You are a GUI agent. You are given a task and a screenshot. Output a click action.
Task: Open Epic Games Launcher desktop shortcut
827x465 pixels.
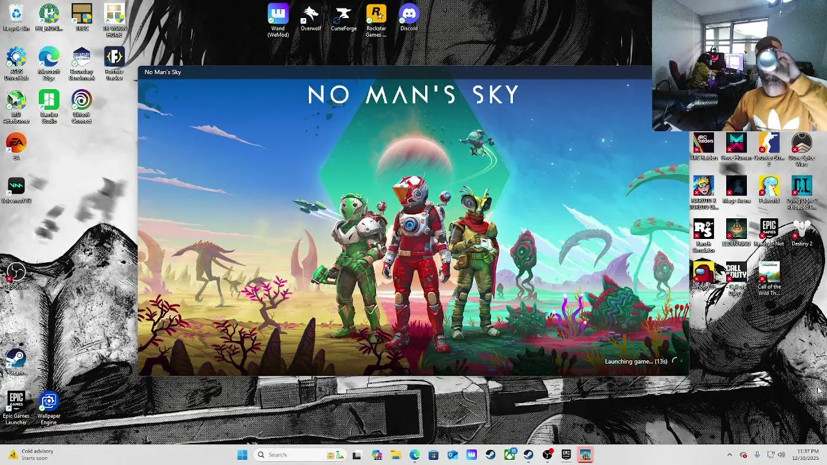pyautogui.click(x=16, y=408)
